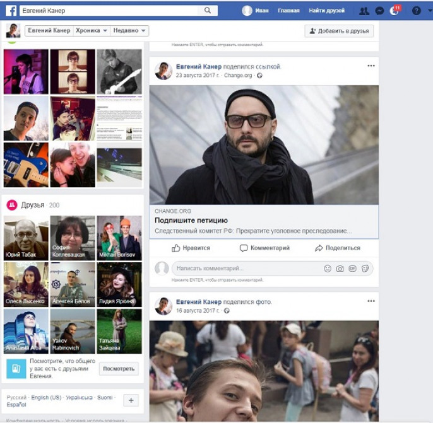
Task: Click the camera icon in comment box
Action: [x=340, y=269]
